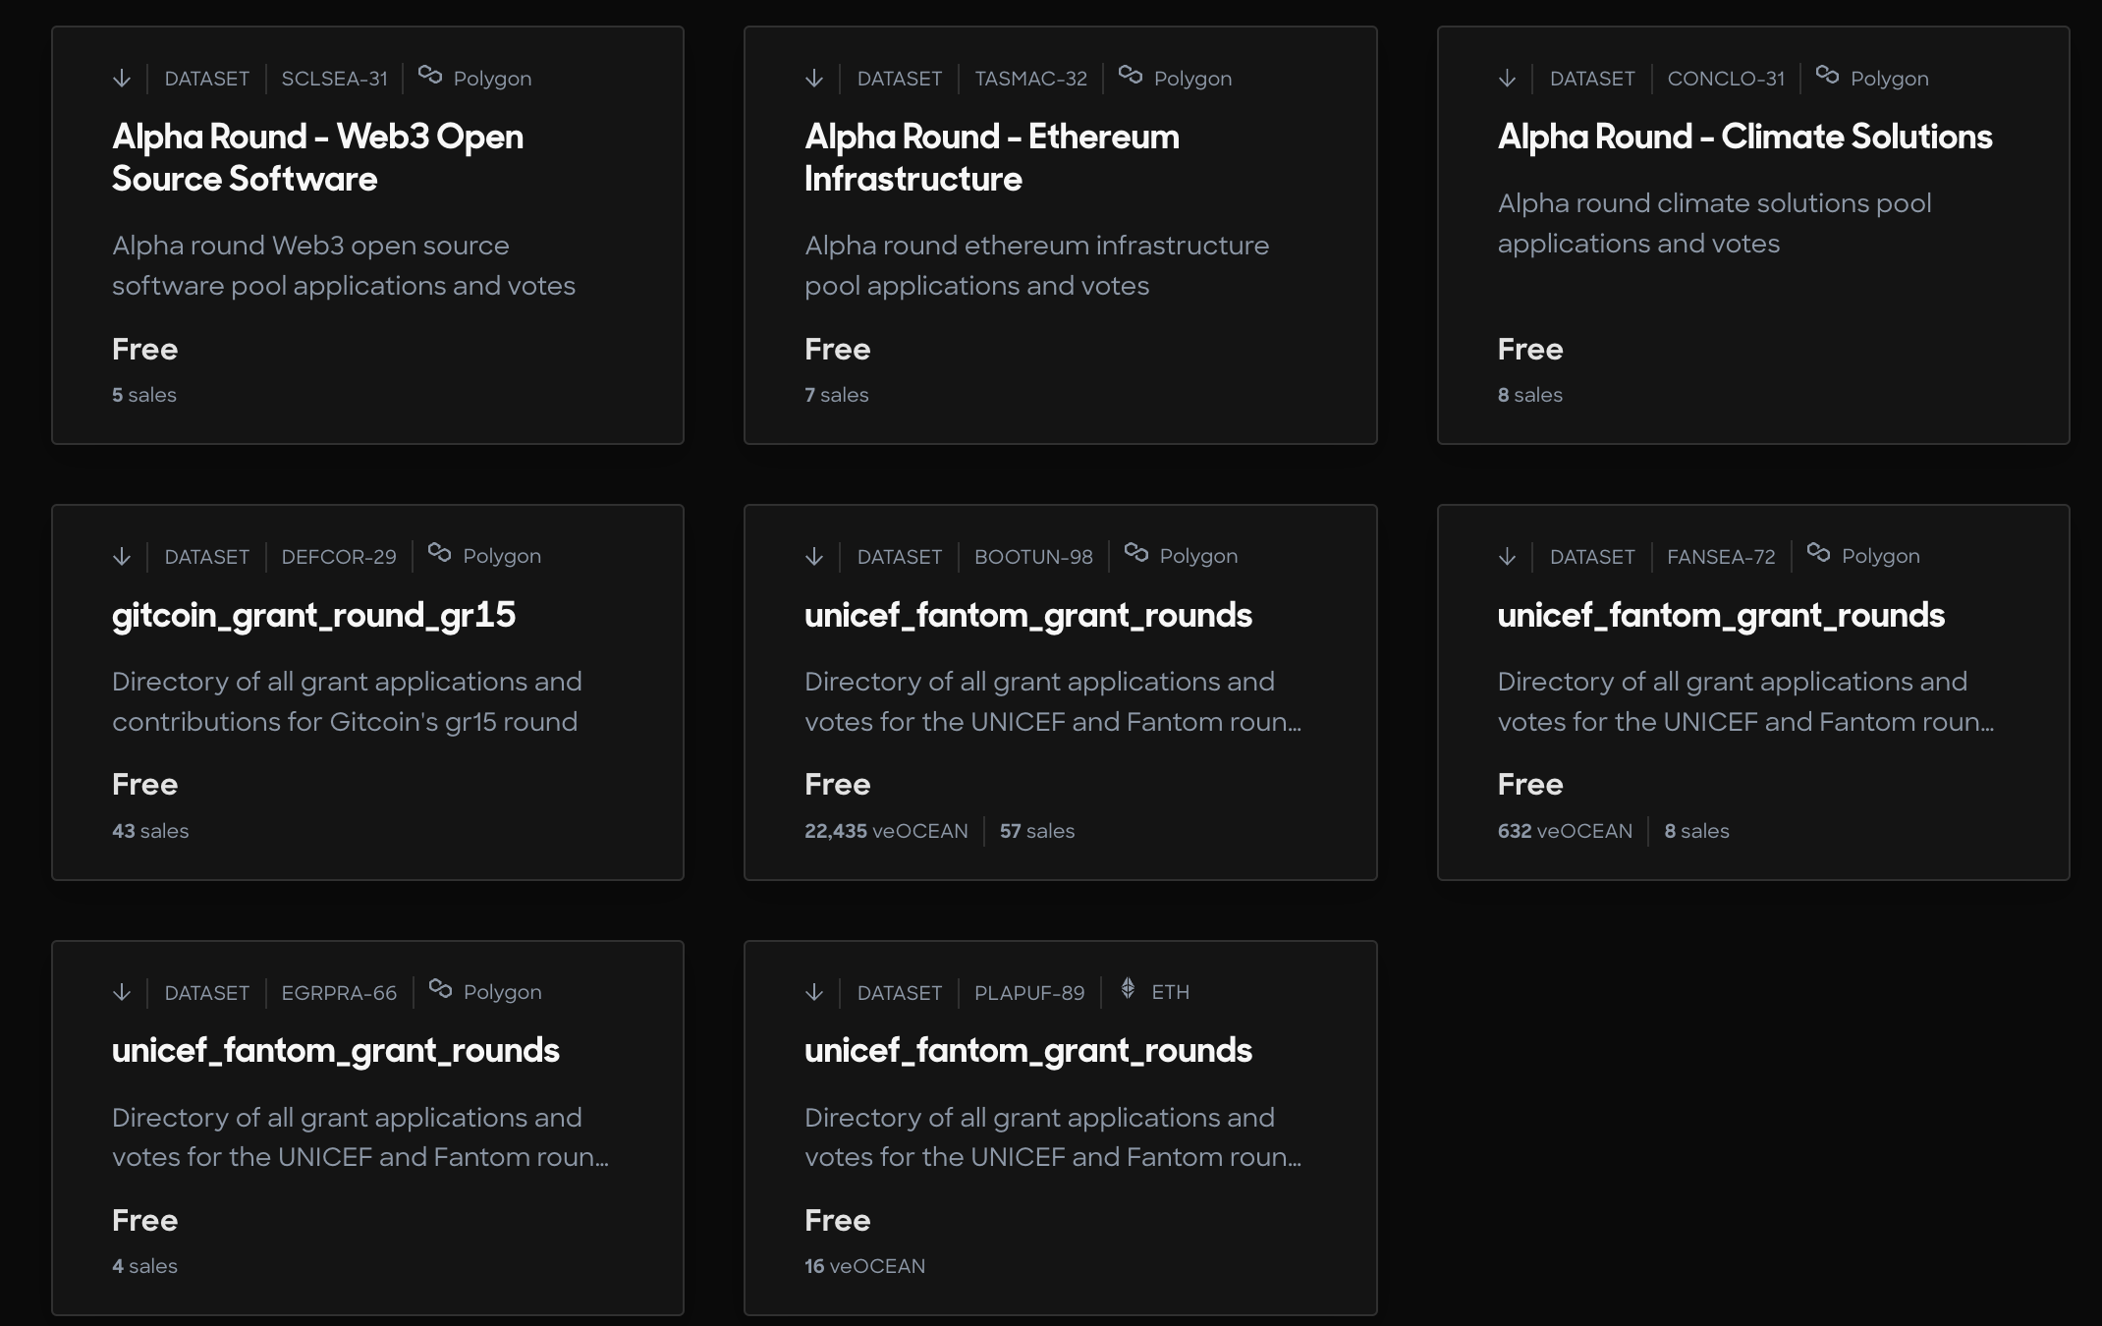
Task: Click Polygon network icon on DEFCOR-29 card
Action: 440,553
